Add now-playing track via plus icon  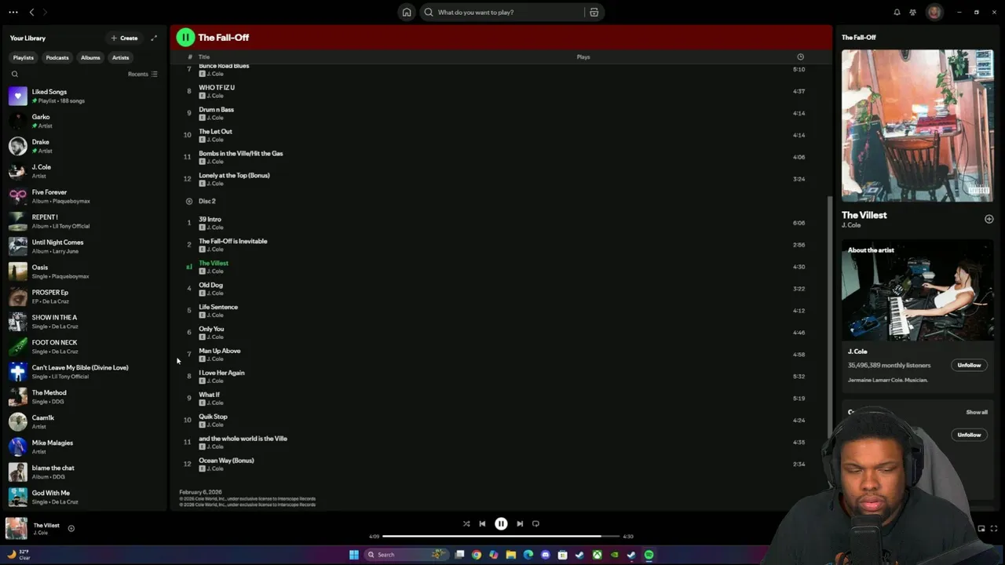[71, 528]
